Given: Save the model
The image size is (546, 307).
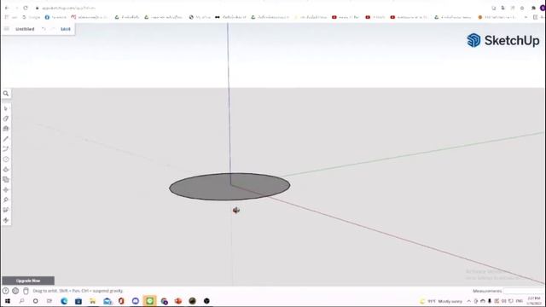Looking at the screenshot, I should (66, 29).
